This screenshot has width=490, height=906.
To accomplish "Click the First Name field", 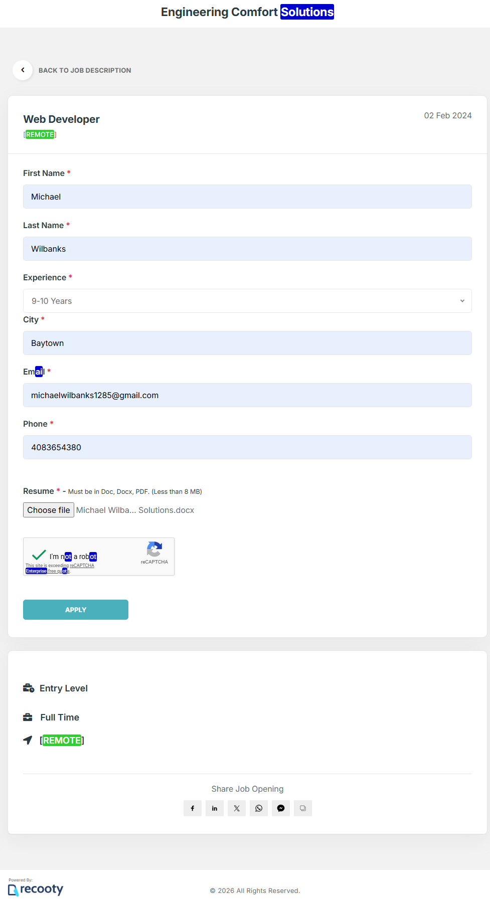I will [247, 197].
